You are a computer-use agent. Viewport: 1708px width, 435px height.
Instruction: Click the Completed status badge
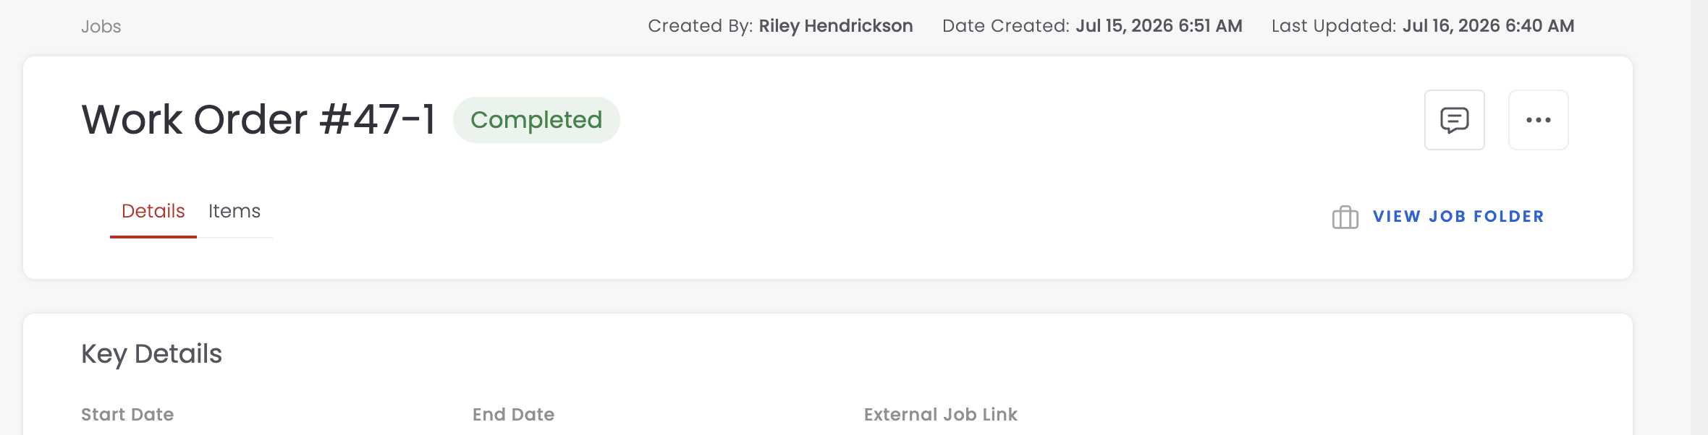point(536,120)
